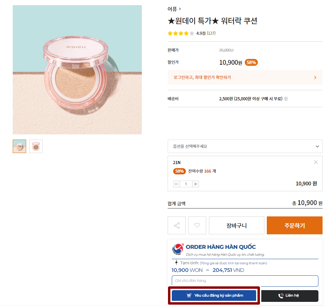
Task: Open the (127) reviews count link
Action: point(211,33)
